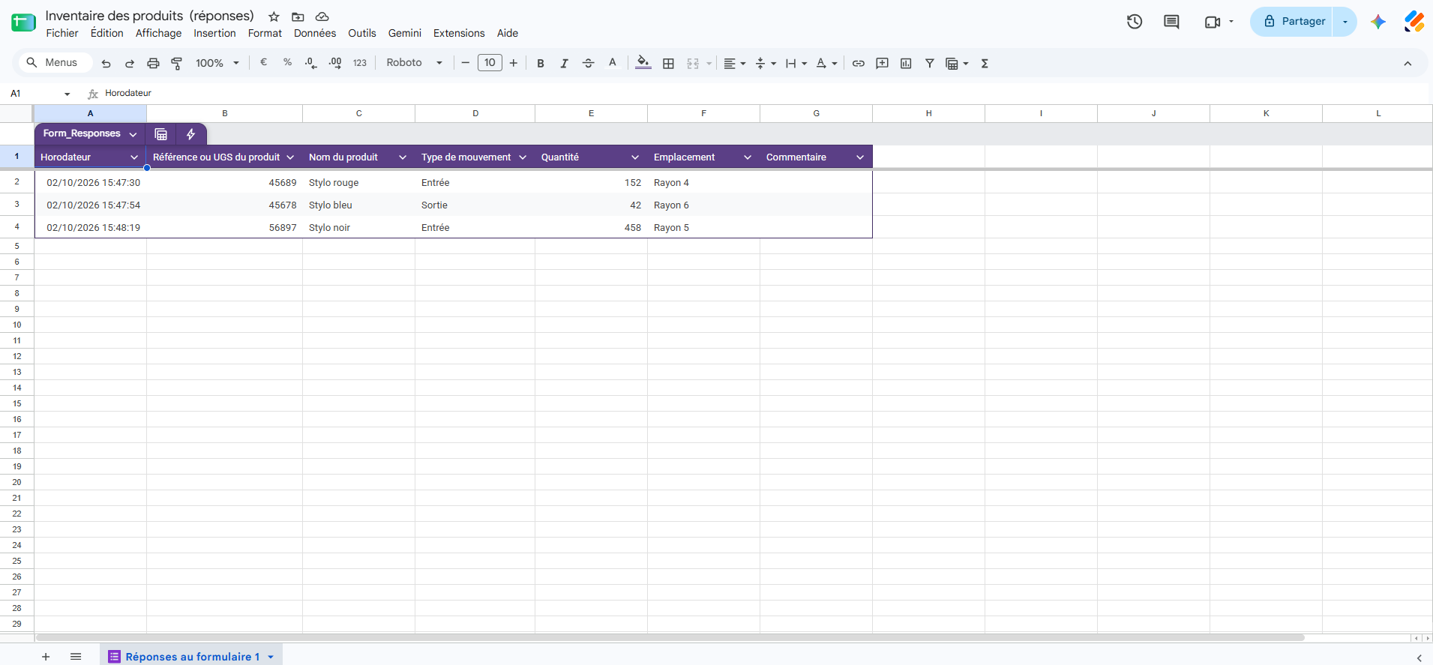Open version history clock icon
The image size is (1433, 665).
[1135, 22]
